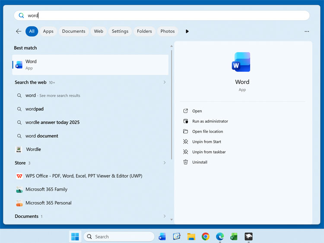Click the Store section heading
This screenshot has width=324, height=243.
(20, 163)
